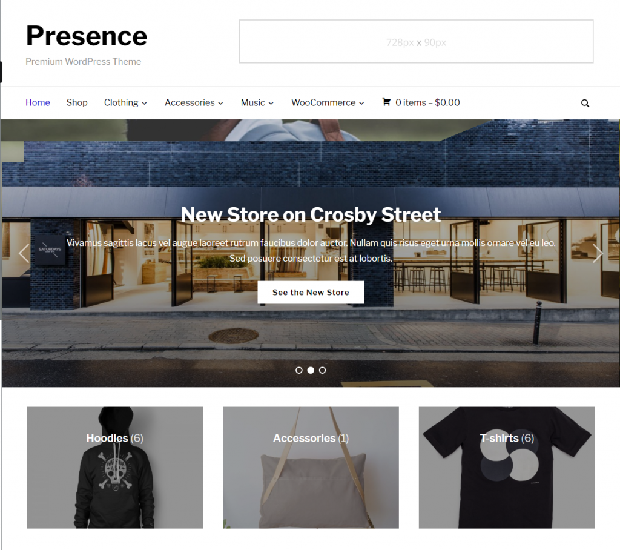Click the Presence site title

[87, 36]
